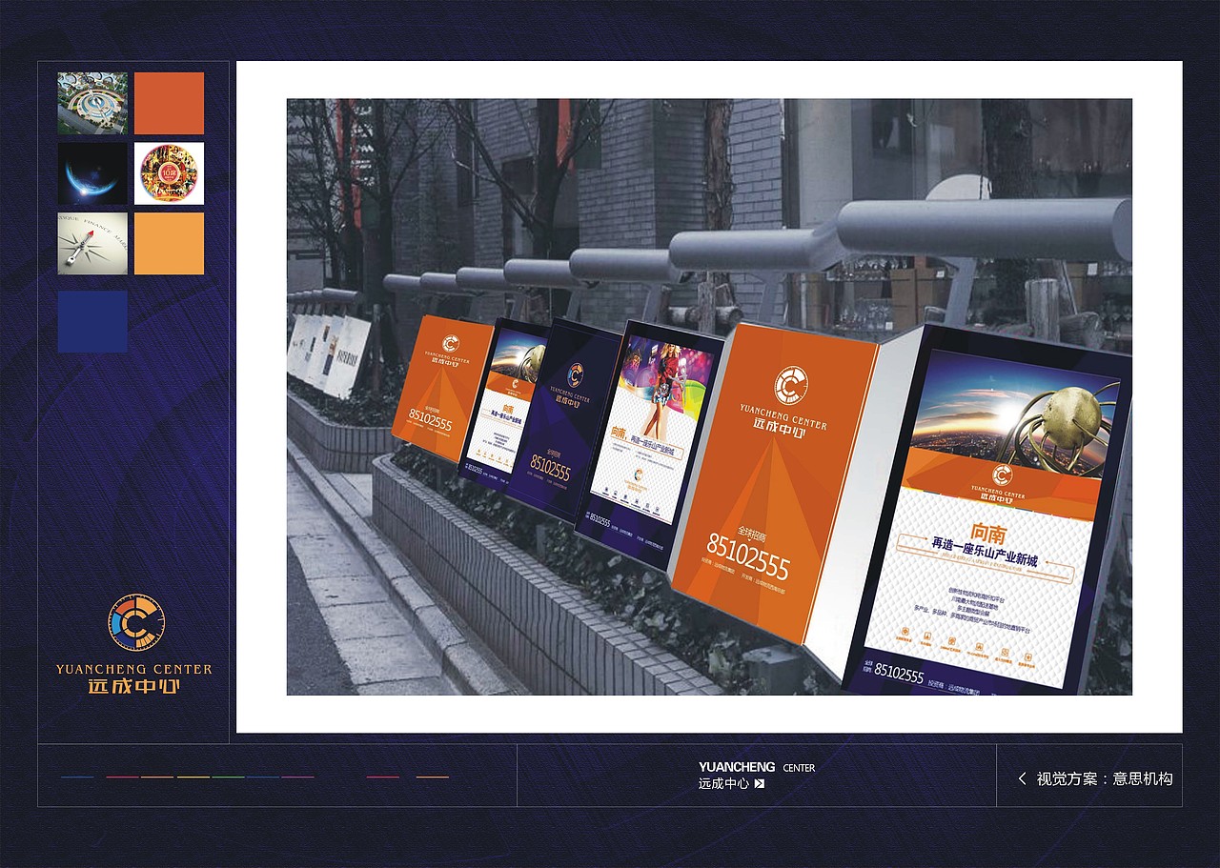
Task: Click the aerial site plan thumbnail
Action: point(92,103)
